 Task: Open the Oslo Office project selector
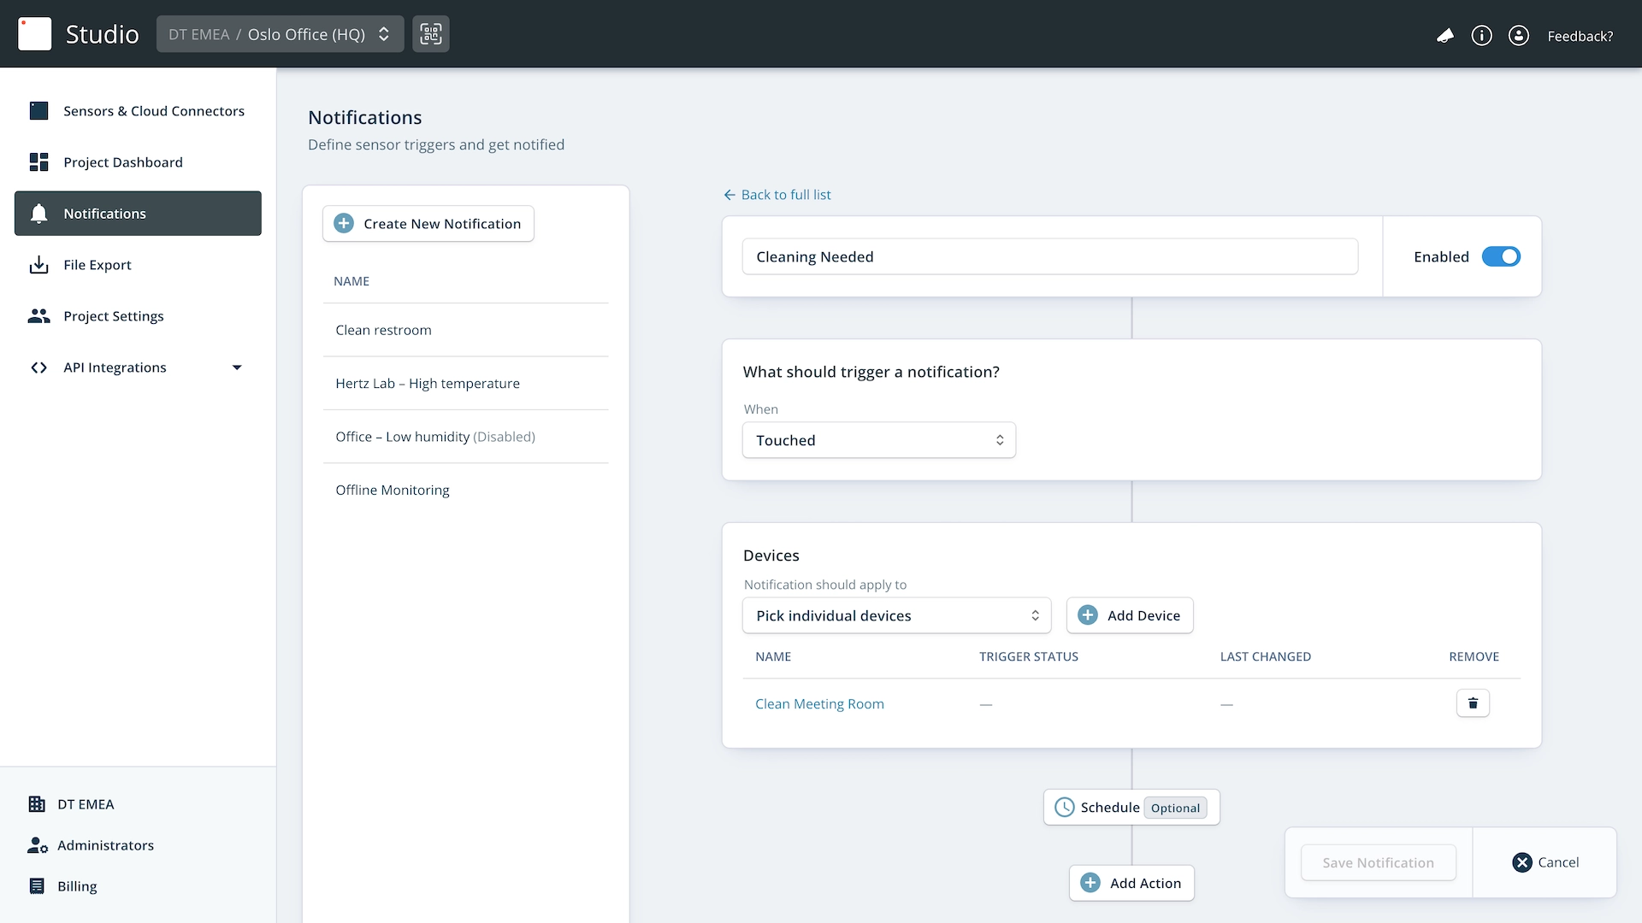(280, 34)
